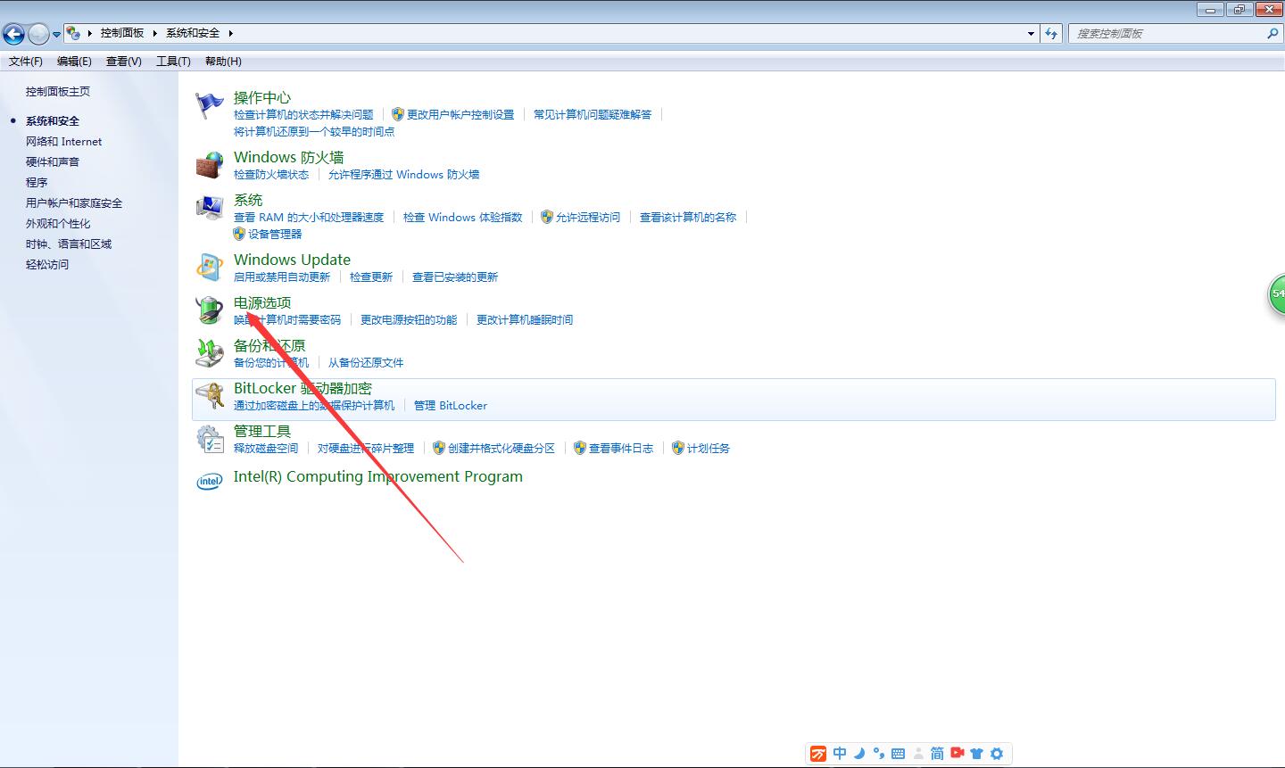1285x768 pixels.
Task: Toggle the punctuation mode icon in IME bar
Action: pyautogui.click(x=879, y=754)
